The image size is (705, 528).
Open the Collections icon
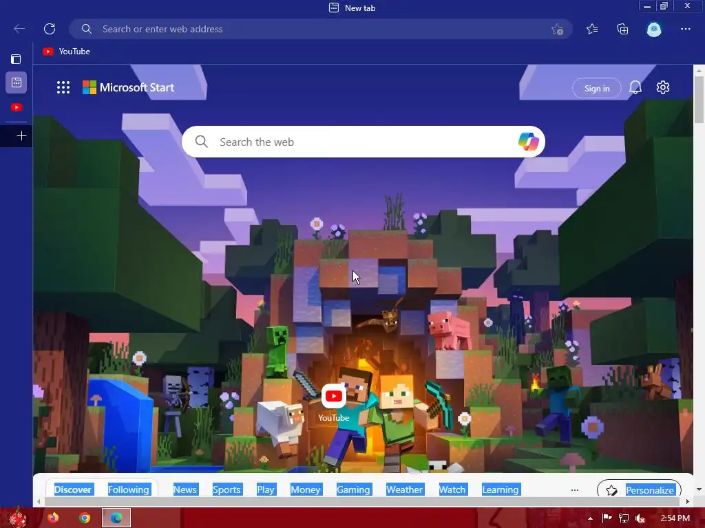[x=622, y=29]
